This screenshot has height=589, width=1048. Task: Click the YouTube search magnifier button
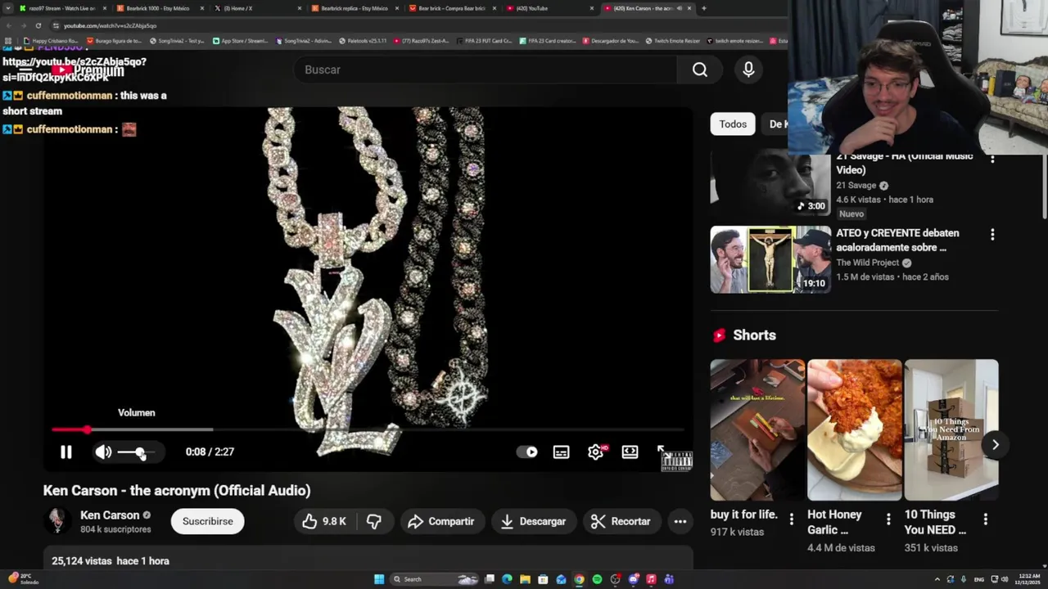(700, 70)
